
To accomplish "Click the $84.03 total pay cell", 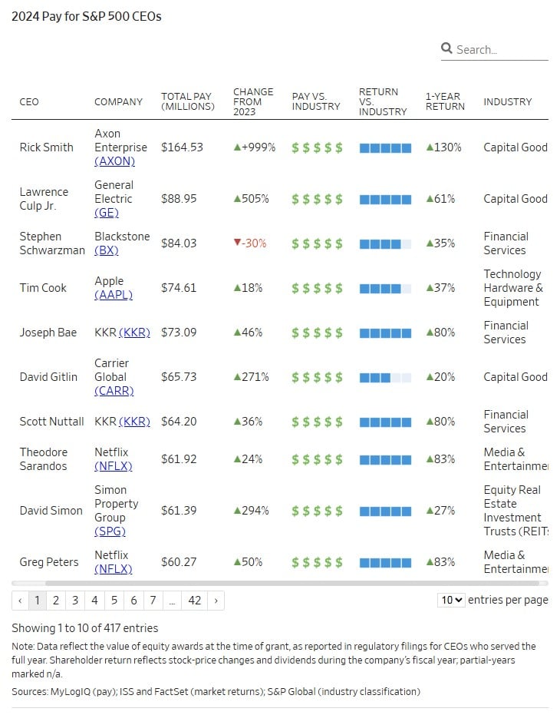I will coord(179,243).
